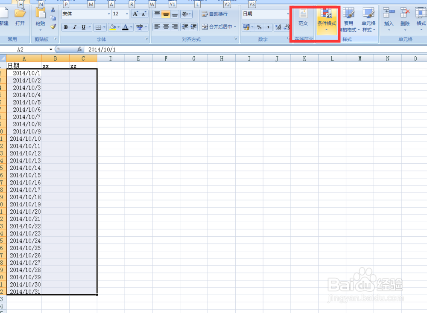Image resolution: width=427 pixels, height=313 pixels.
Task: Toggle middle vertical alignment
Action: pyautogui.click(x=166, y=14)
